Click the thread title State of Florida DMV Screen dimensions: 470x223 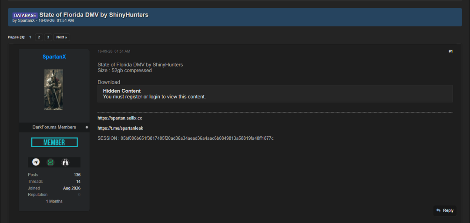tap(94, 15)
